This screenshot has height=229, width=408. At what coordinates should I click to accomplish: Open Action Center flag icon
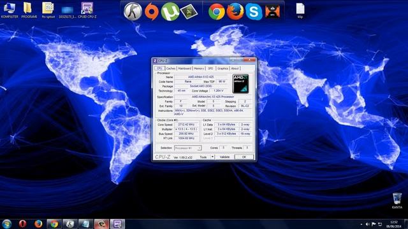coord(374,224)
